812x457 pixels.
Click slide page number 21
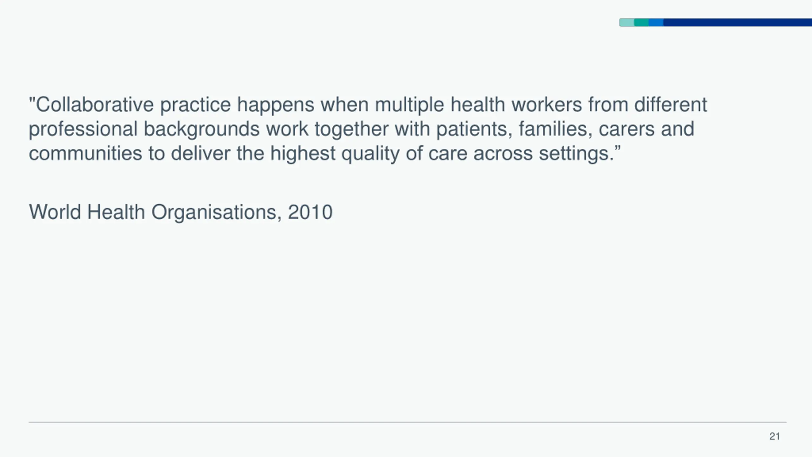775,436
